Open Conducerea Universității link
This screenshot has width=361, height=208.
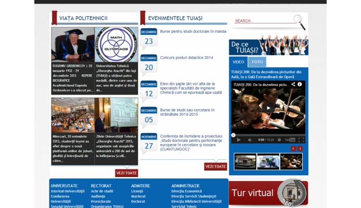61,199
